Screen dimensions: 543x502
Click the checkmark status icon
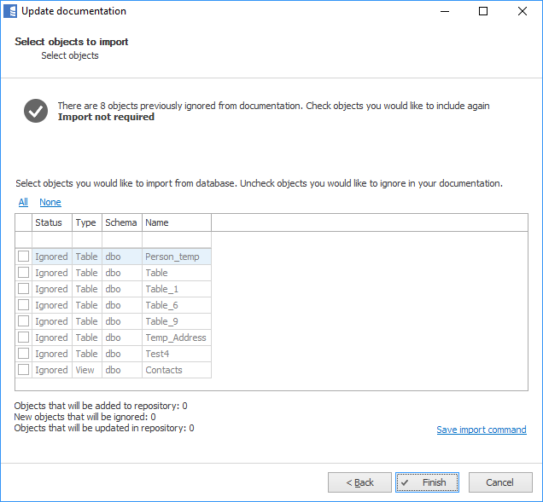[x=36, y=111]
